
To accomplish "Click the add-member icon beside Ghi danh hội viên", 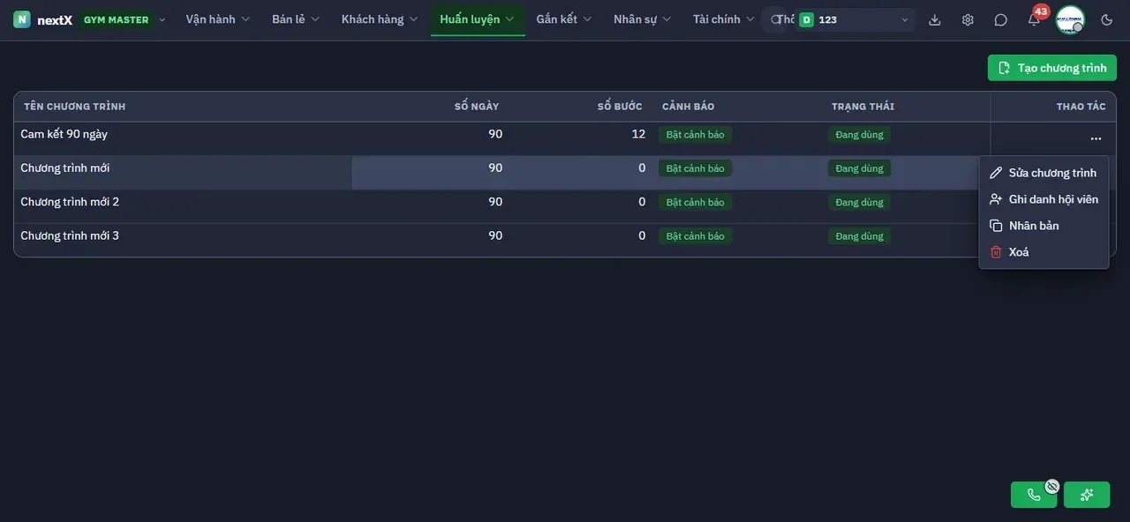I will (x=996, y=199).
